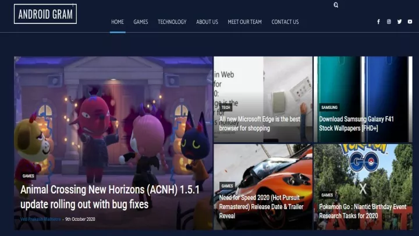Open Pokemon Go Niantic Birthday Event article

point(363,211)
